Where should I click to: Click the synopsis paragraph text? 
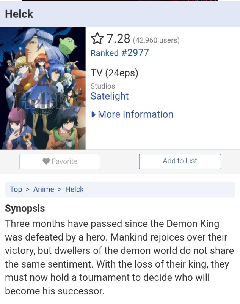click(119, 257)
